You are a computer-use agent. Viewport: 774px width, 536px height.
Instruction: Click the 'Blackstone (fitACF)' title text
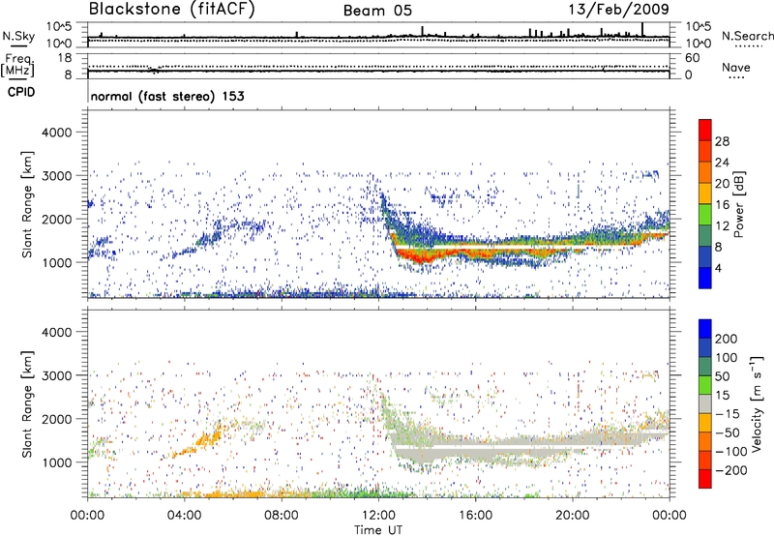[x=172, y=10]
